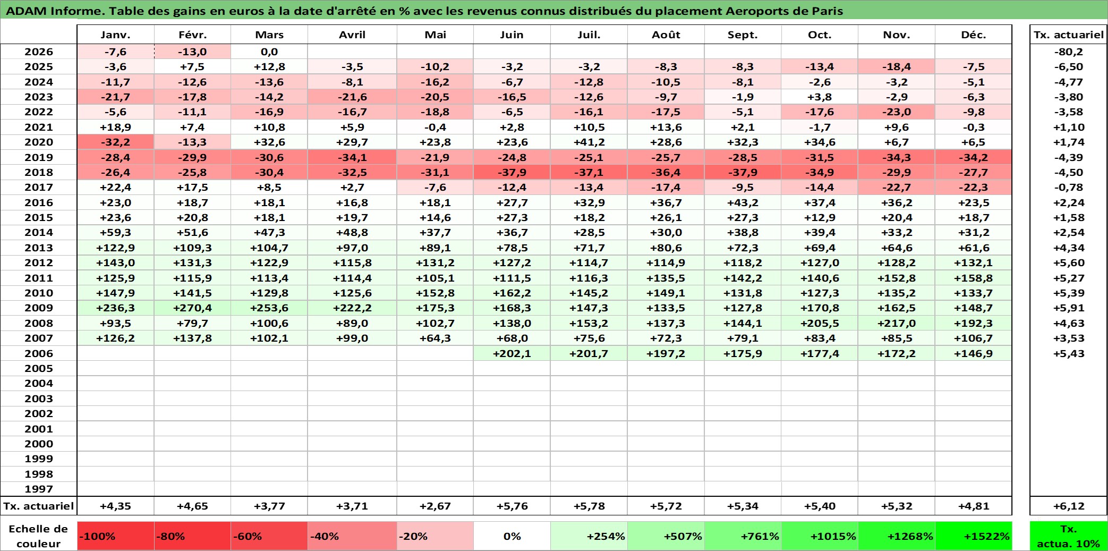Viewport: 1108px width, 551px height.
Task: Select the 'Avril' column header
Action: pos(352,35)
